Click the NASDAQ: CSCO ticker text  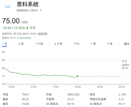coord(27,10)
